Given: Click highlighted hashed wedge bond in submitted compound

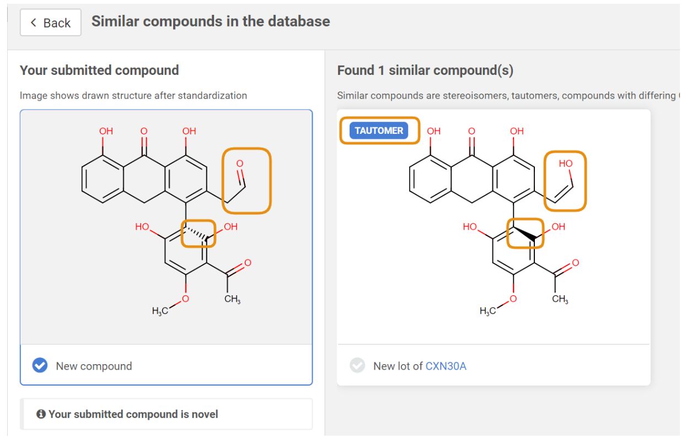Looking at the screenshot, I should point(198,234).
